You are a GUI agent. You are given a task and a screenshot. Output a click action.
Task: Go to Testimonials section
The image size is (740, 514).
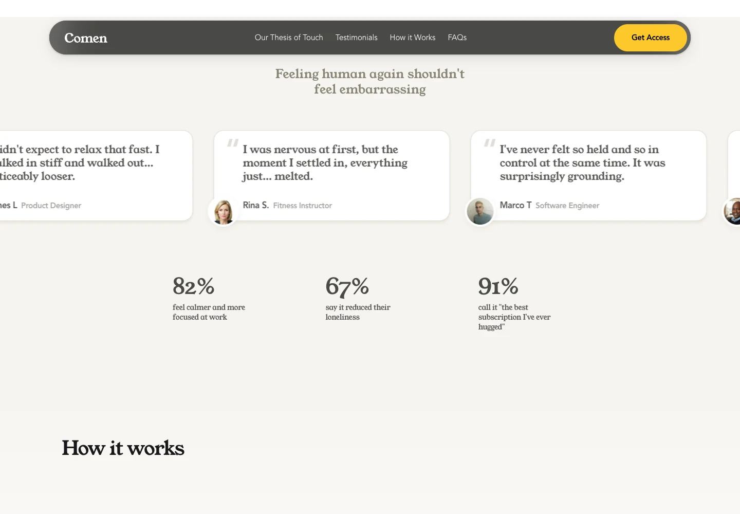[x=356, y=38]
